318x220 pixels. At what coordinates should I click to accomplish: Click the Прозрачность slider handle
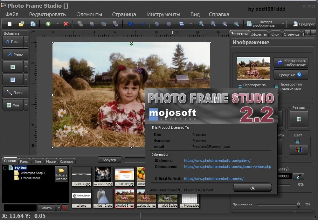pyautogui.click(x=298, y=204)
